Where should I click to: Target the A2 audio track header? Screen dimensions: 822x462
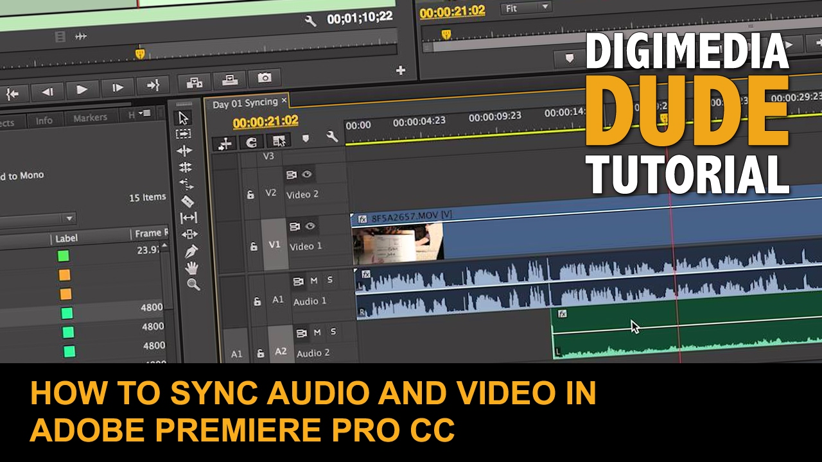(281, 351)
